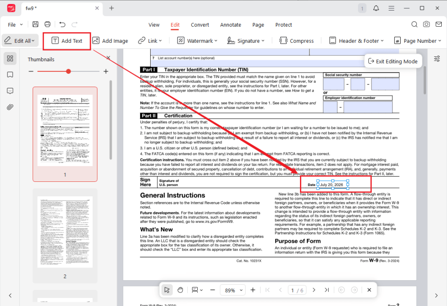Switch to the View tab
This screenshot has width=447, height=306.
(154, 25)
